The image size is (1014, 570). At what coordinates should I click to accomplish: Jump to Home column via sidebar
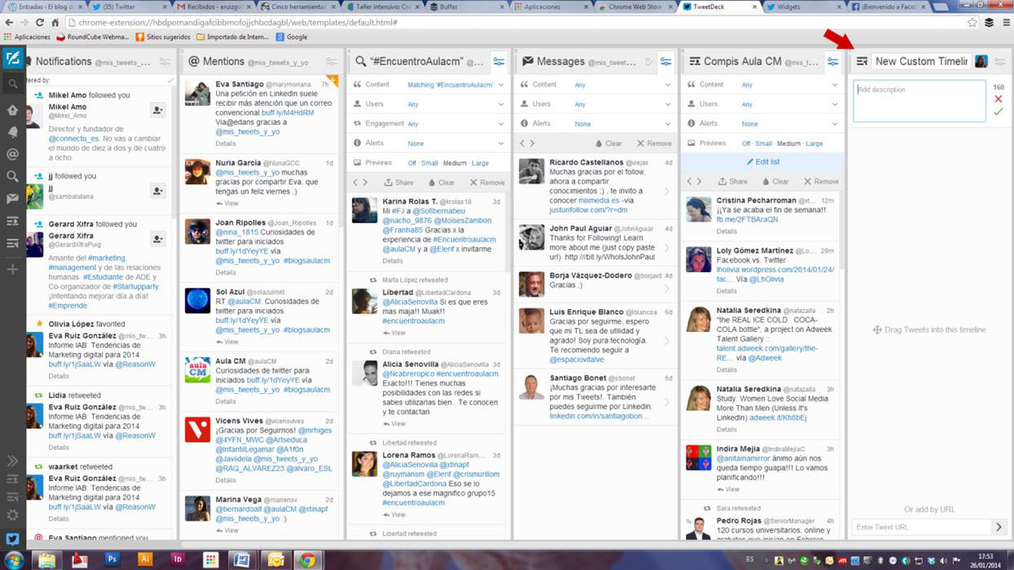click(12, 110)
